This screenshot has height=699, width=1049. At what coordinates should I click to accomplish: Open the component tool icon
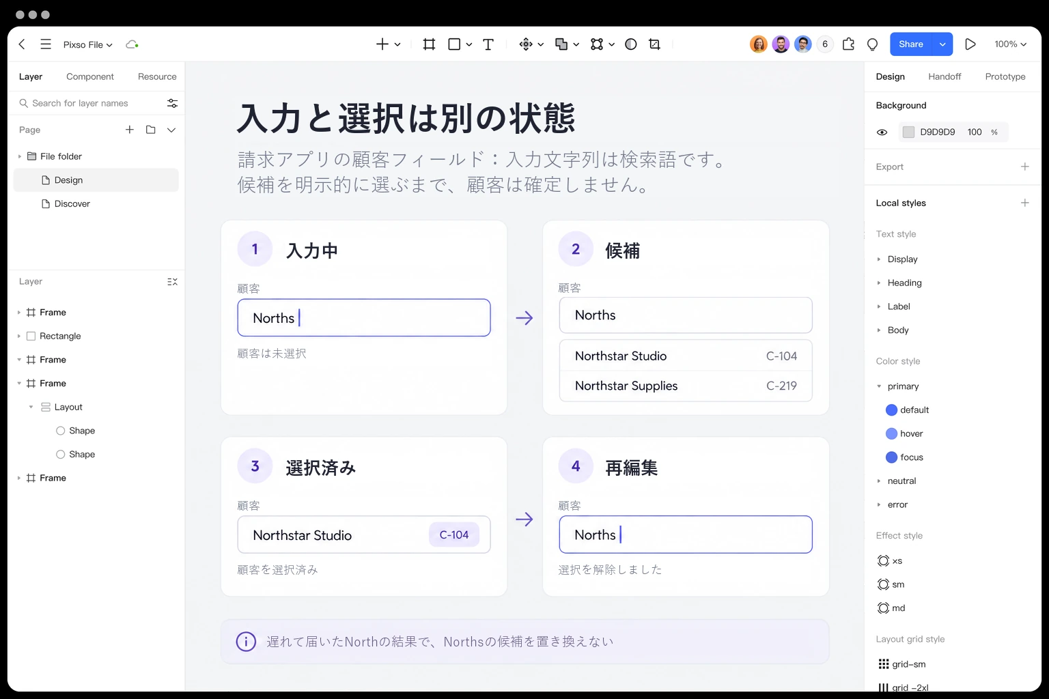tap(526, 44)
